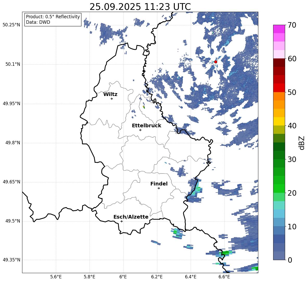Screen dimensions: 308x282
Task: Click the 0 colorbar tick label
Action: click(x=290, y=260)
